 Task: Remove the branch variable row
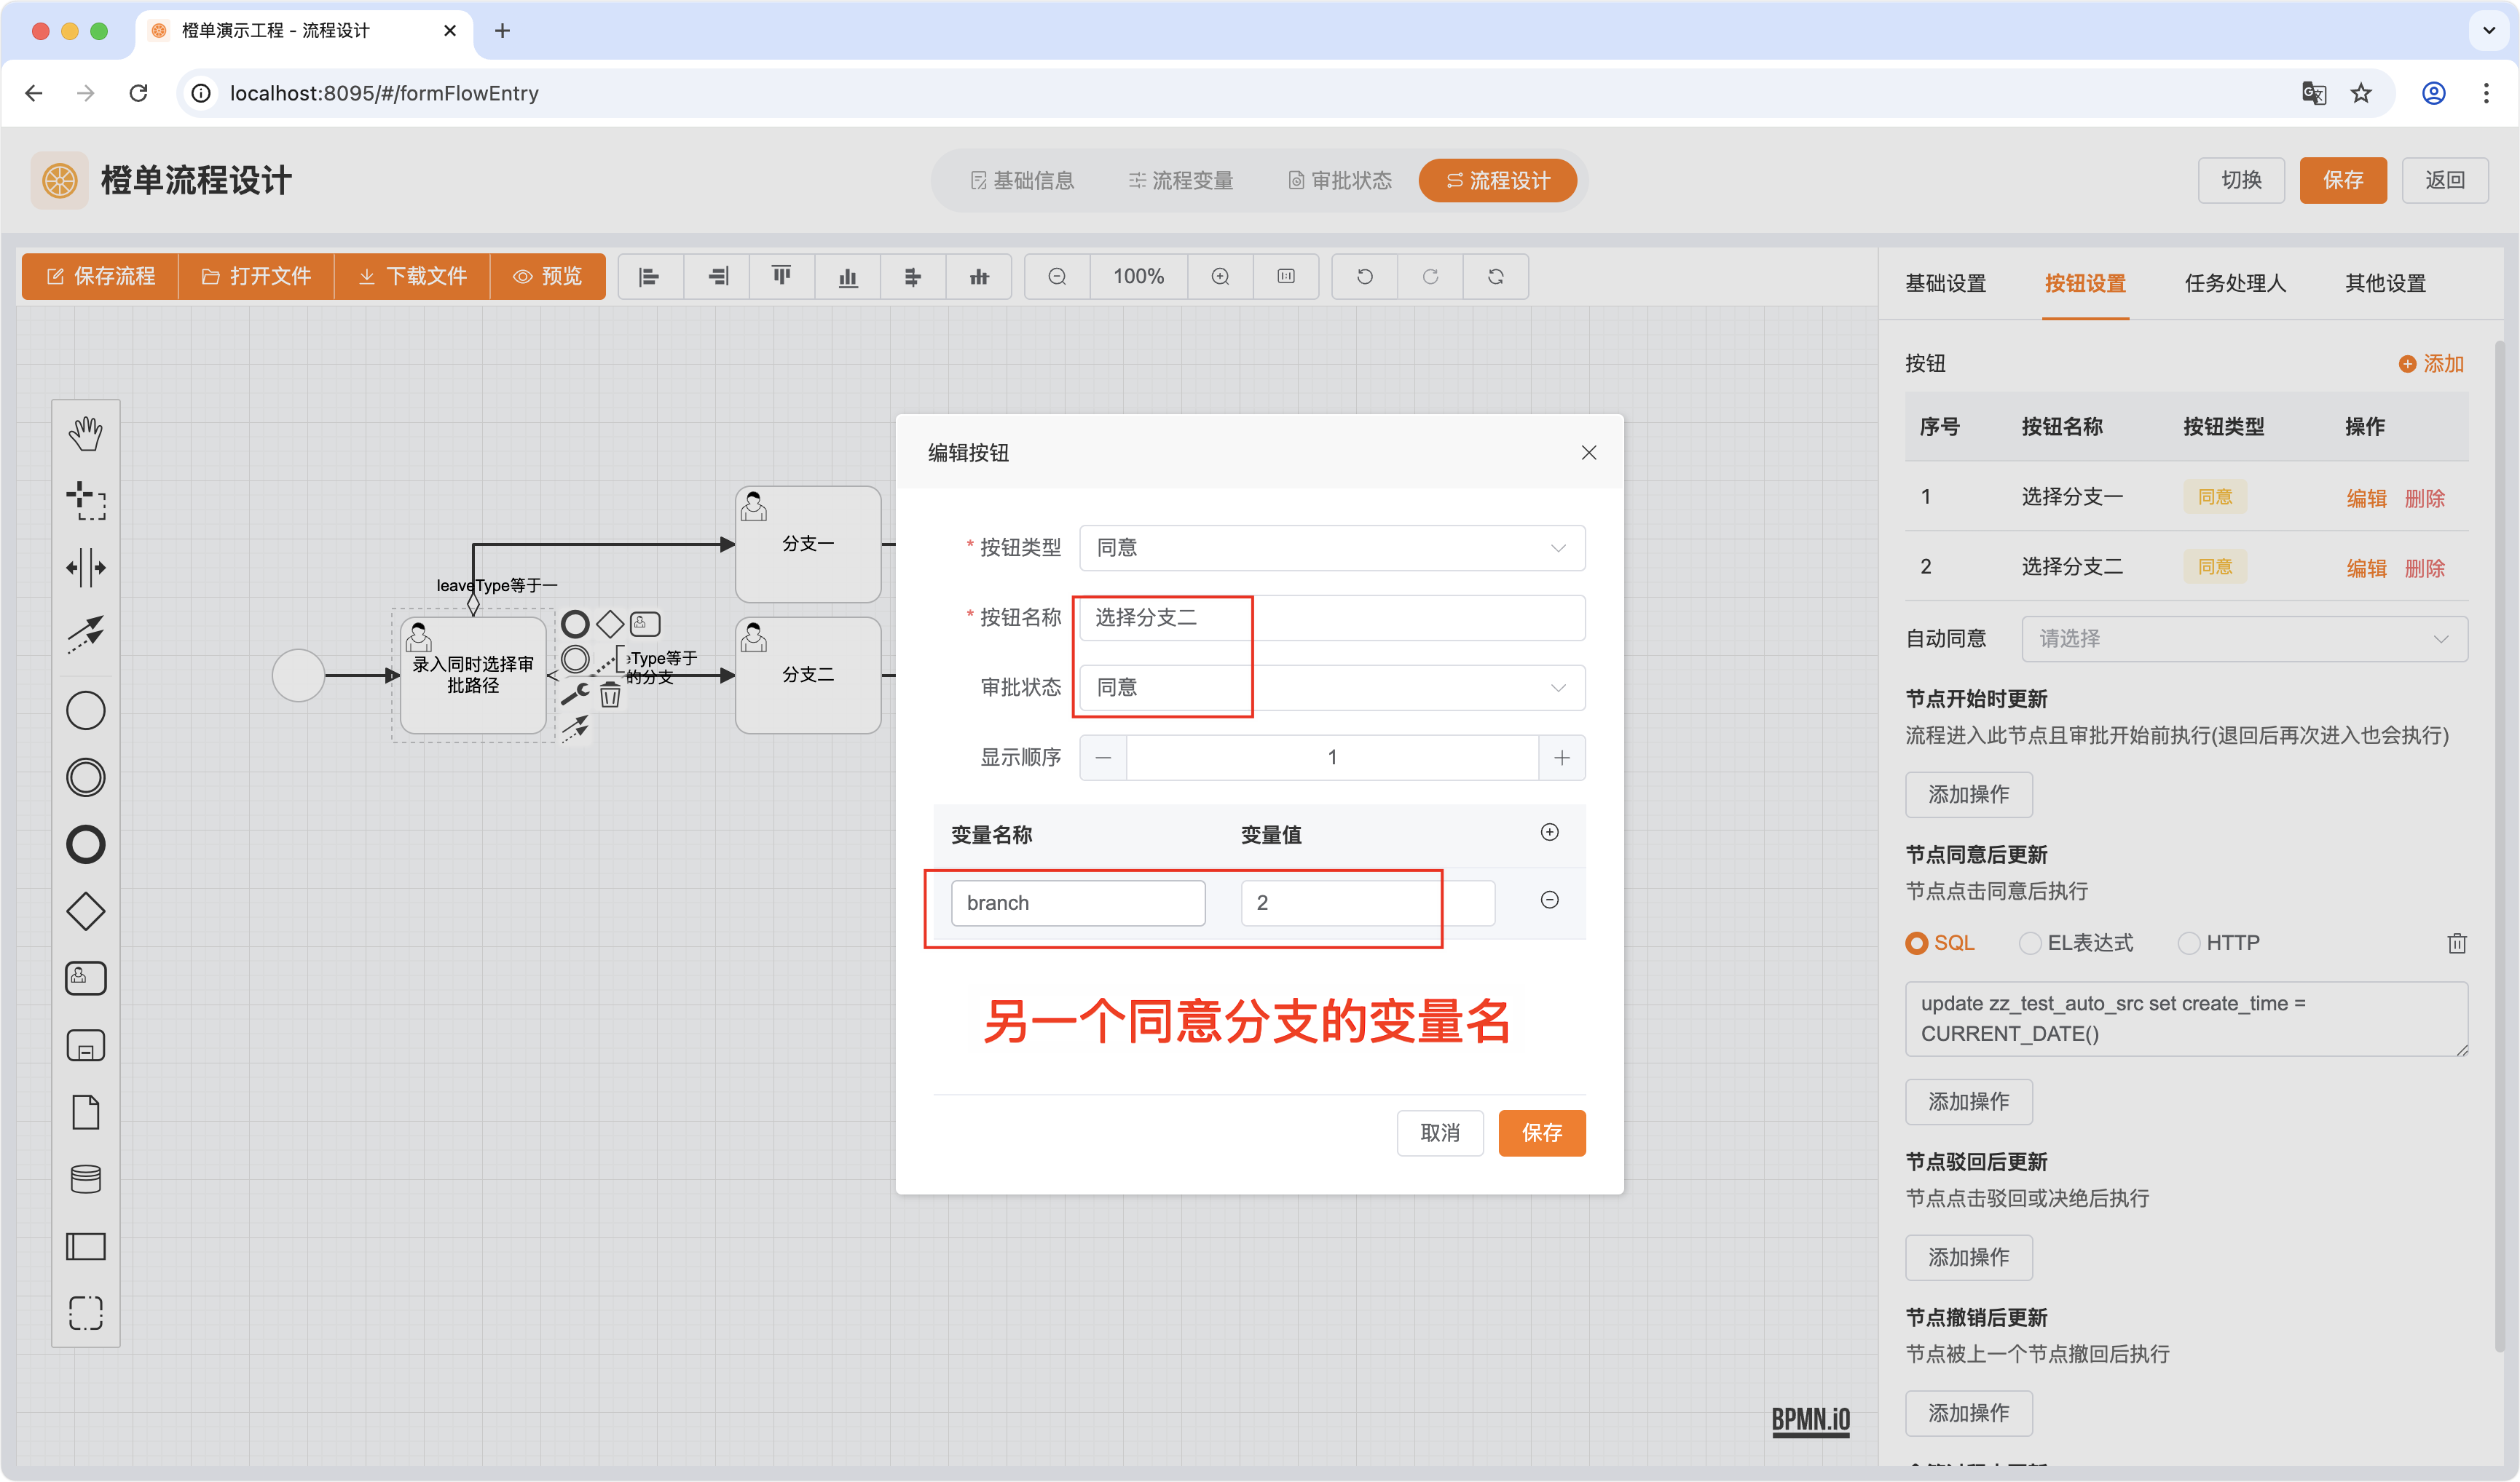click(x=1549, y=900)
